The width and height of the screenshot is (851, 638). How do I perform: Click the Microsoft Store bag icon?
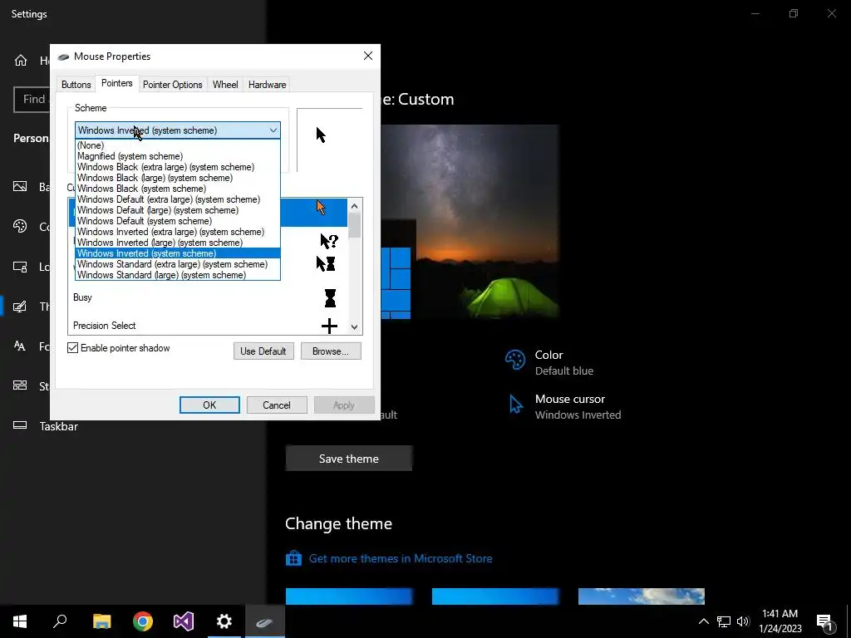click(x=293, y=557)
